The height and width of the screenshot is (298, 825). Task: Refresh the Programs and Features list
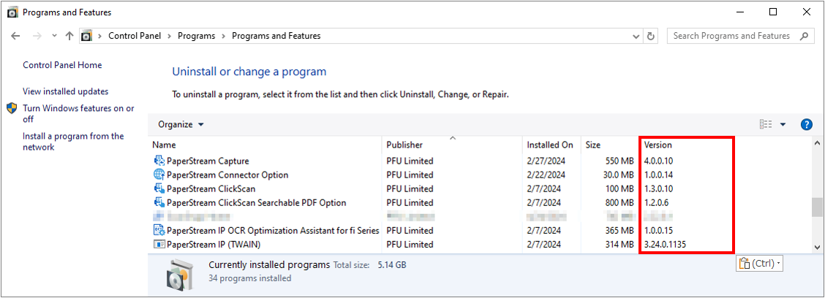coord(651,37)
